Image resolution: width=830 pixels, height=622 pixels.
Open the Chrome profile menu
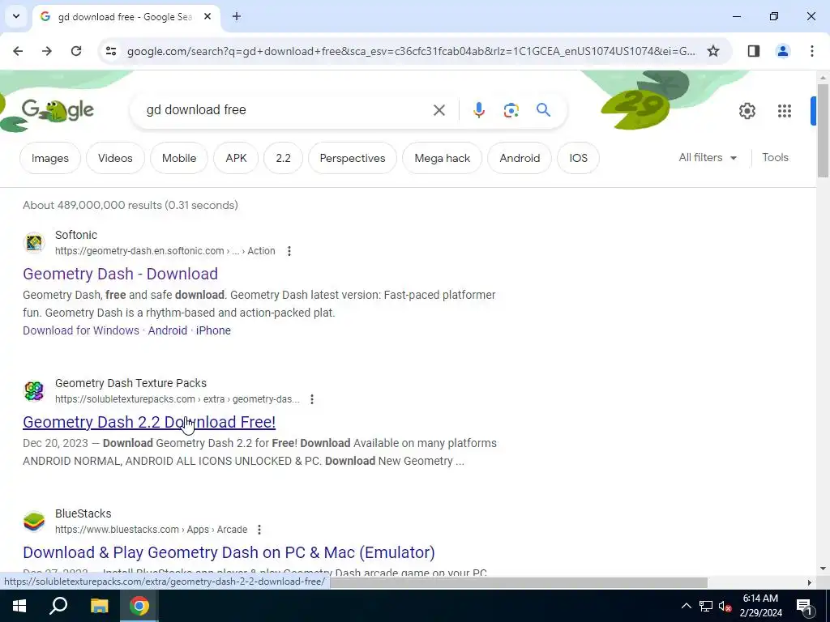click(x=783, y=51)
